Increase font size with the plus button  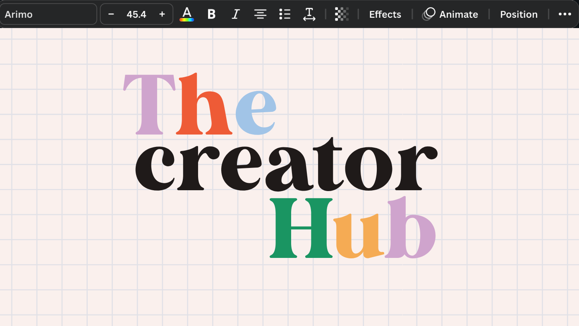pos(162,14)
